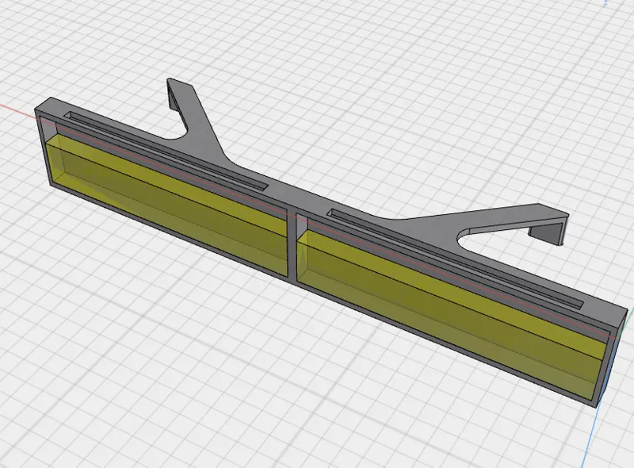Select the bent hook tip on back arm
Viewport: 634px width, 468px height.
[x=173, y=95]
